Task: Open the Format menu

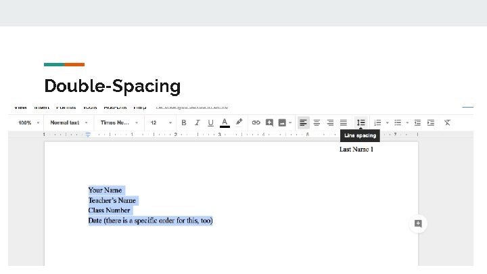Action: 66,107
